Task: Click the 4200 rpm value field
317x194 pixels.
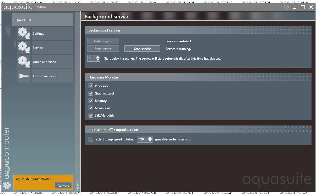Action: [x=142, y=139]
